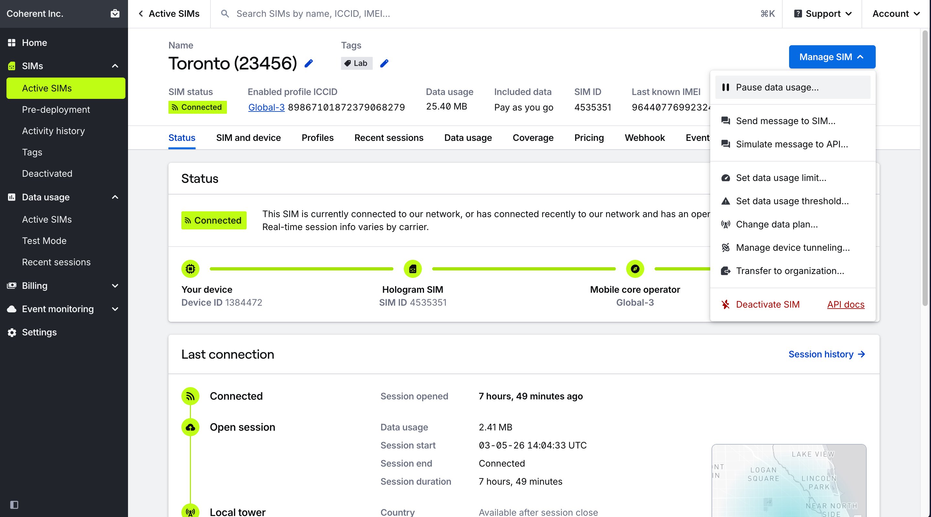The height and width of the screenshot is (517, 931).
Task: Expand the Event monitoring section chevron
Action: pos(115,309)
